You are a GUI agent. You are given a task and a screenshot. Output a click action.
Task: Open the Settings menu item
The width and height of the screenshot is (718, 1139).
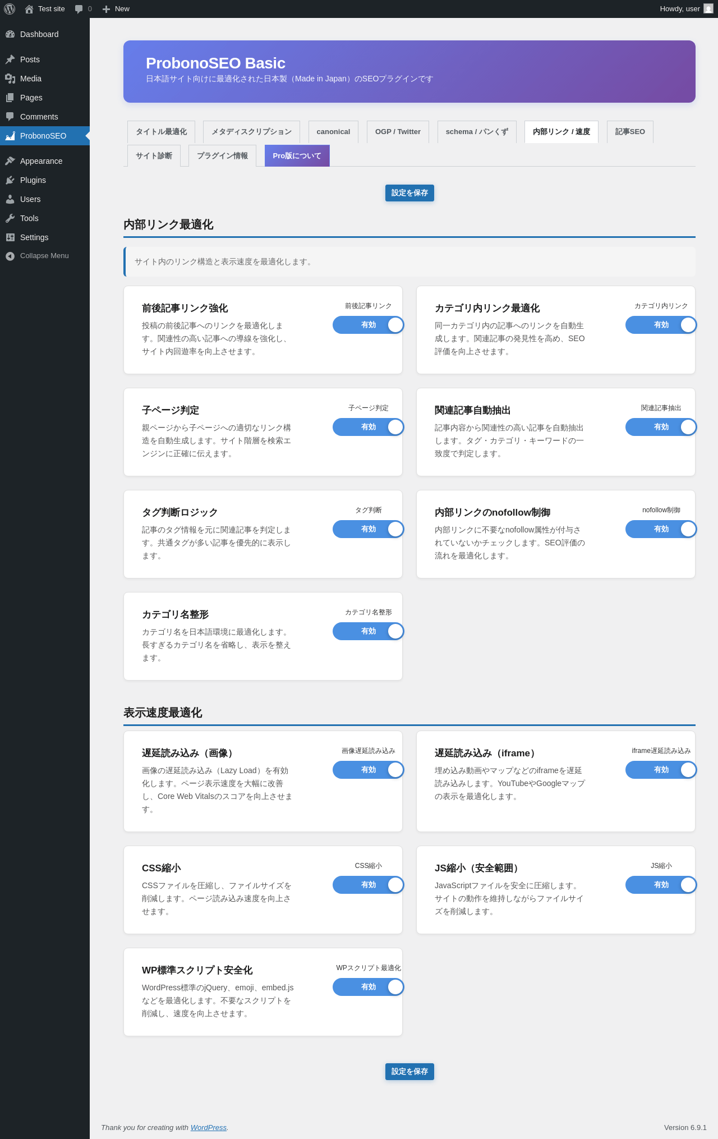pos(45,237)
